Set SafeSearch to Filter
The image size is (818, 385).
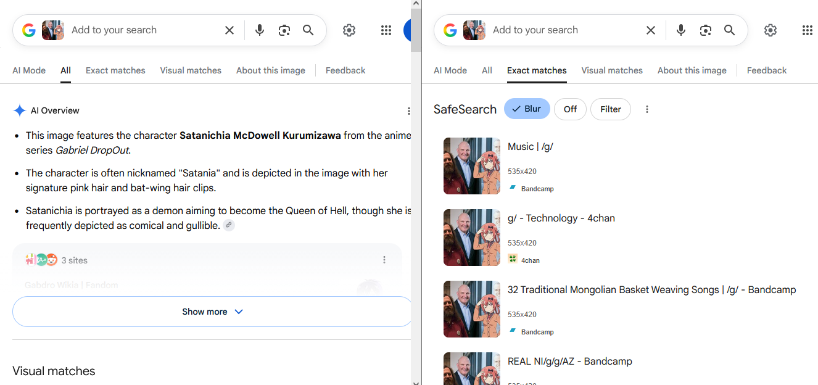click(611, 109)
